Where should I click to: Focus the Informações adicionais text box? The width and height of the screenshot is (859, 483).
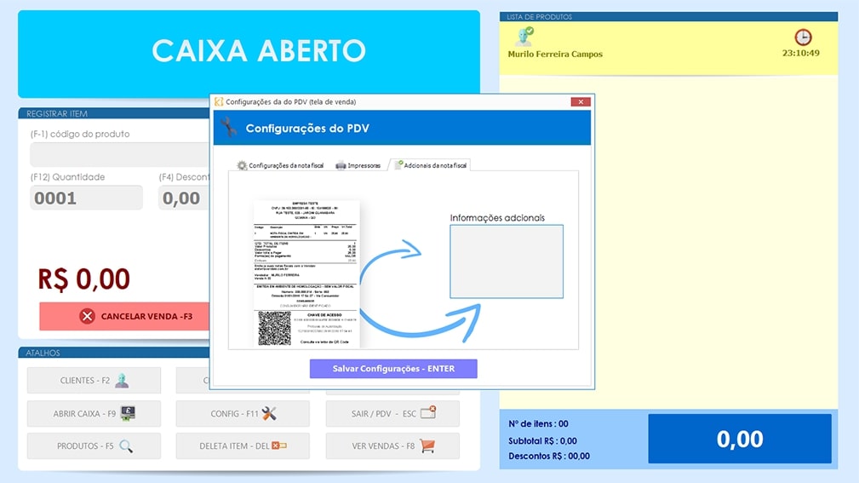coord(507,262)
